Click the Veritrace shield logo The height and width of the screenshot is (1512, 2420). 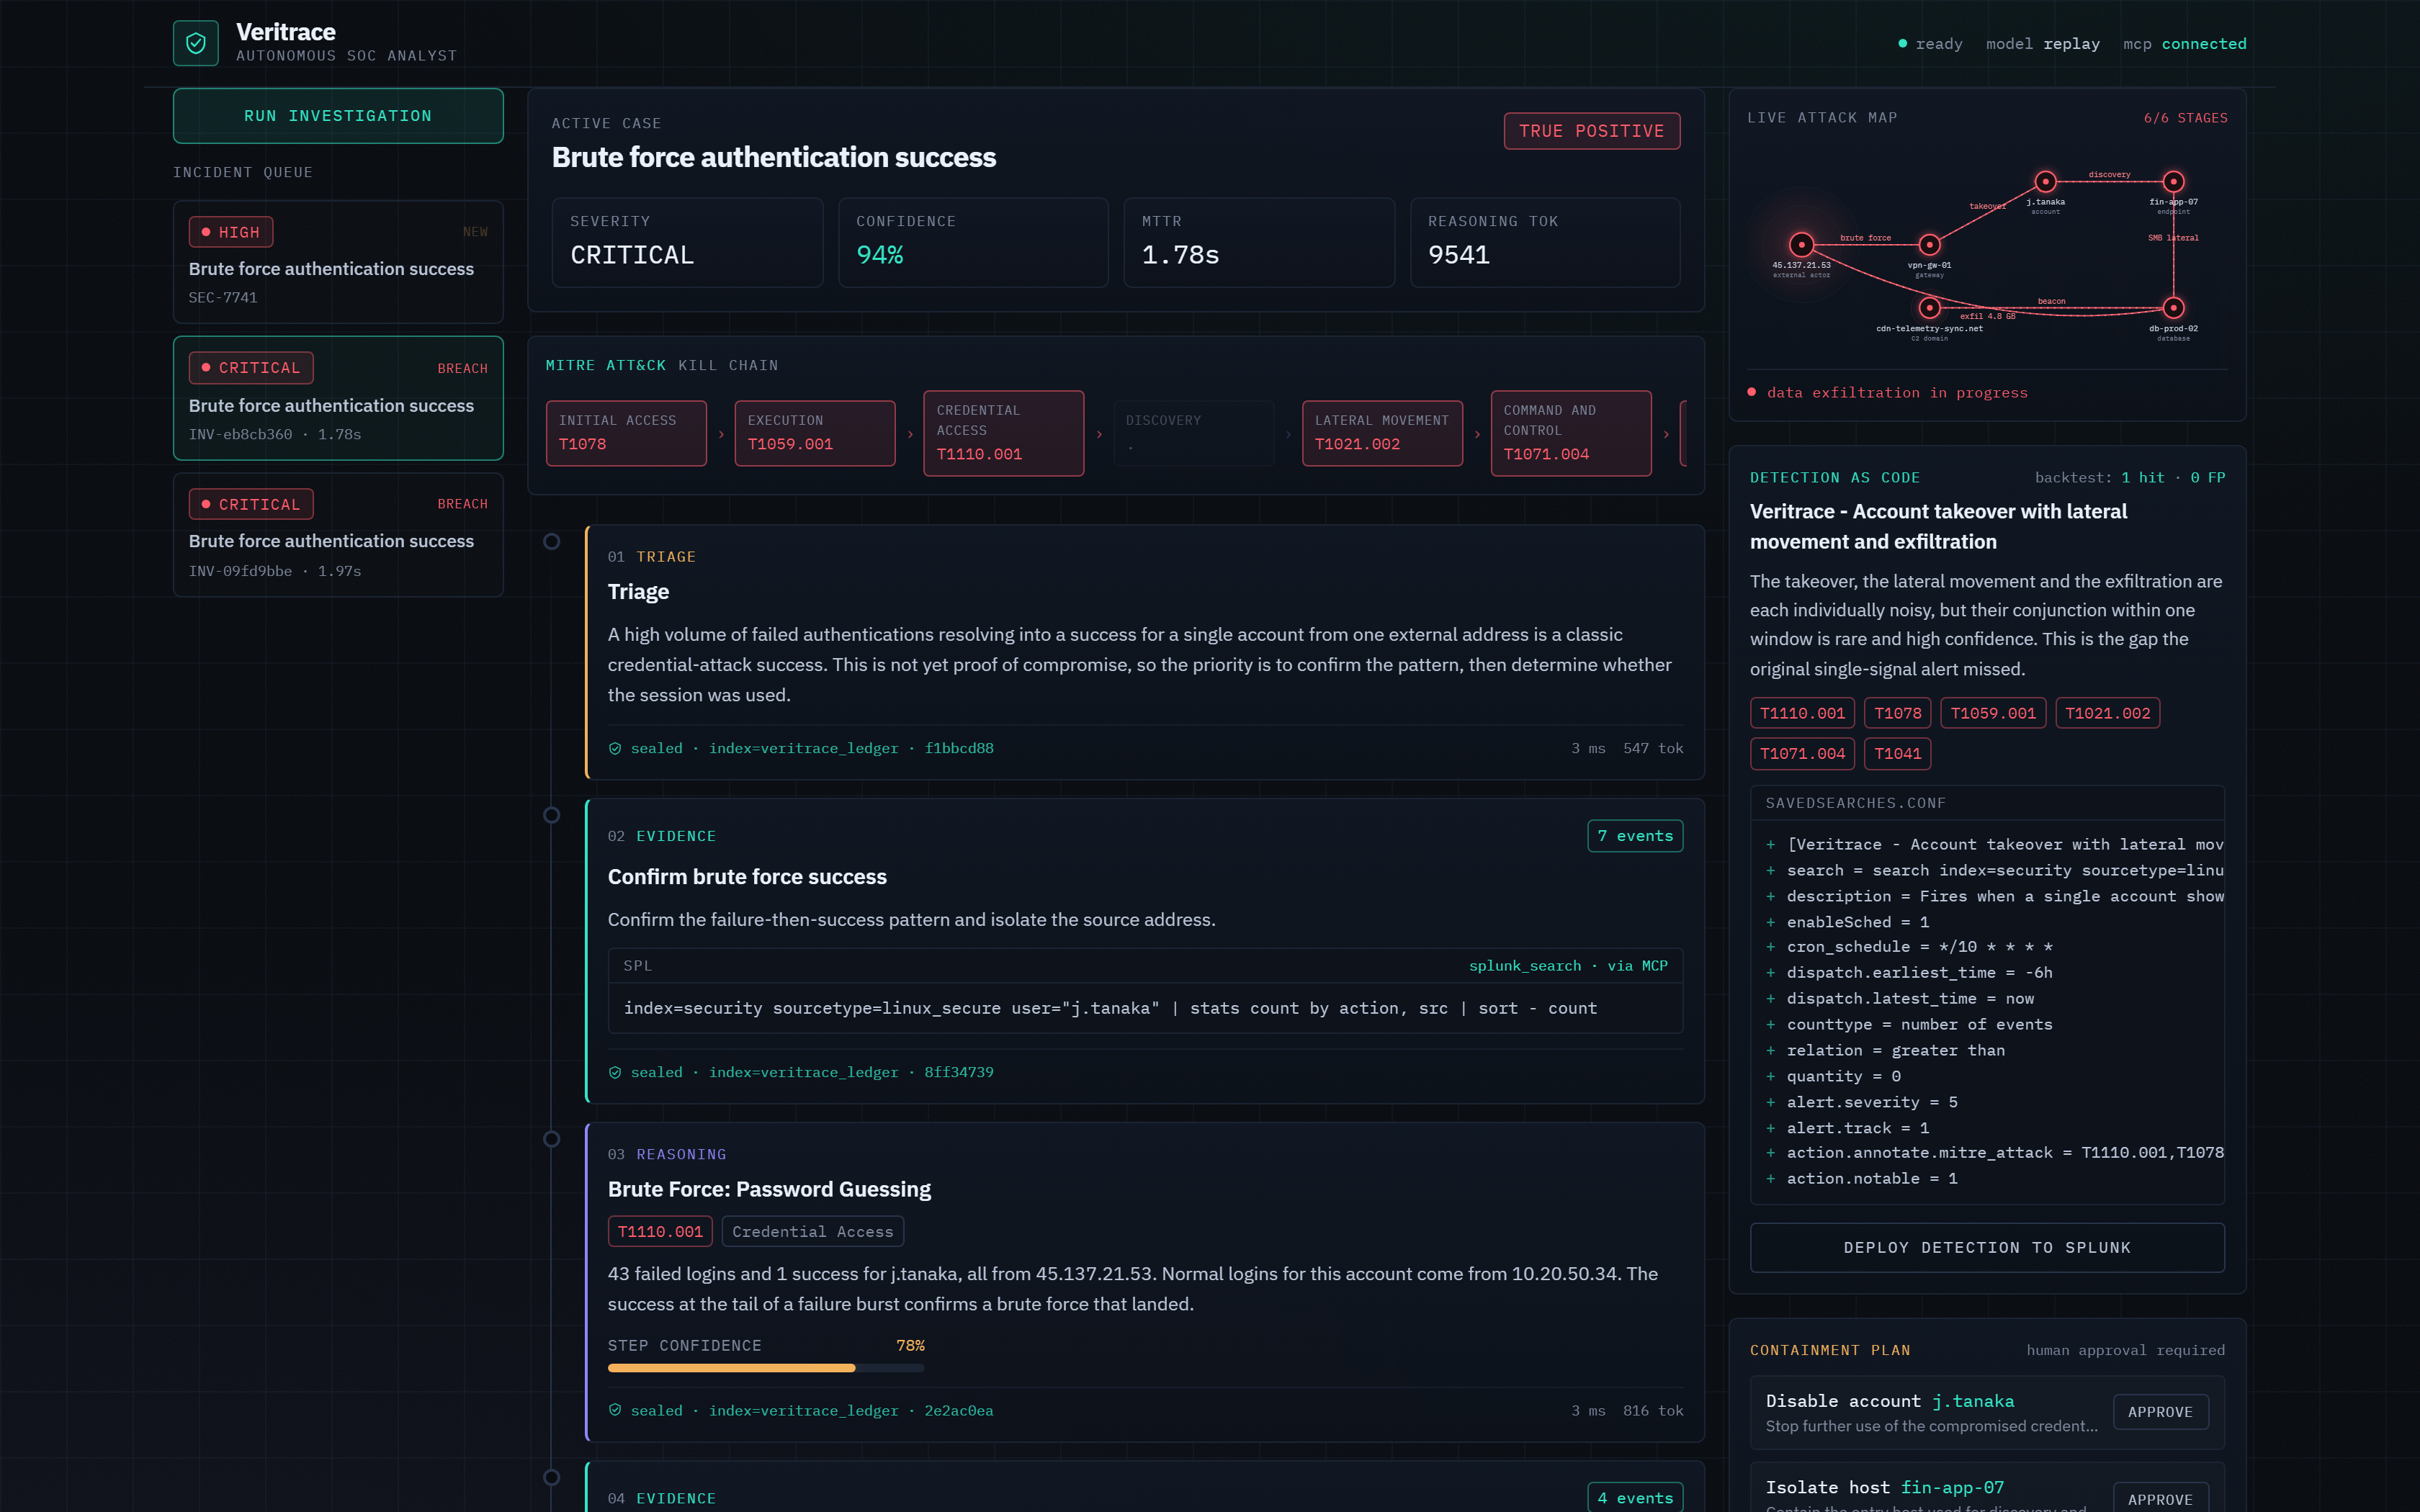pos(195,43)
